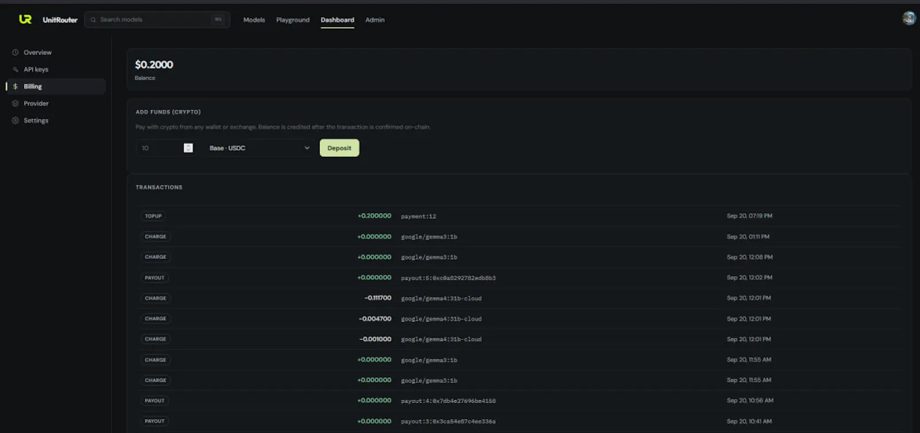Click the Sep 20, 10:56 AM timestamp
Image resolution: width=920 pixels, height=433 pixels.
[750, 401]
